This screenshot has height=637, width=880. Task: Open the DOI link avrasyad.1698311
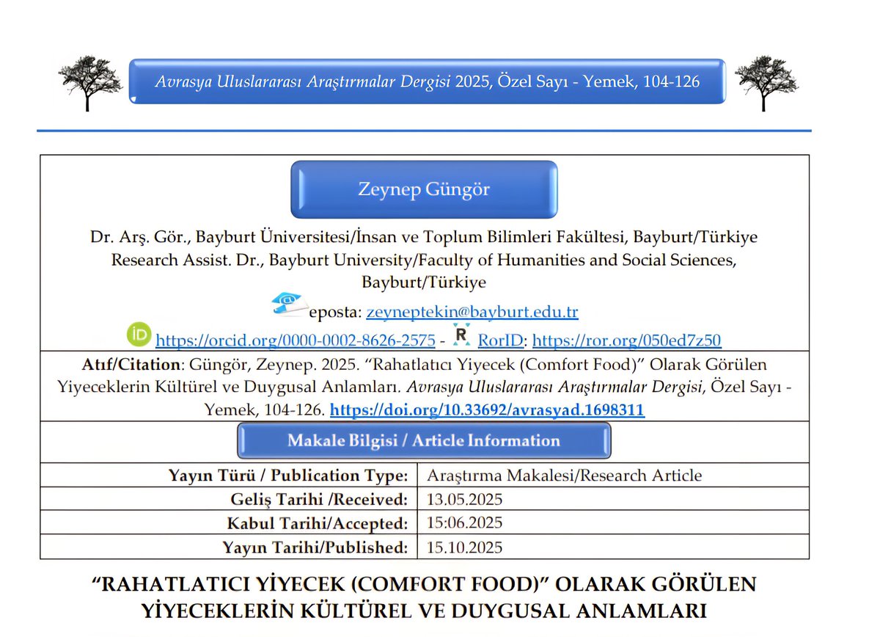point(487,410)
